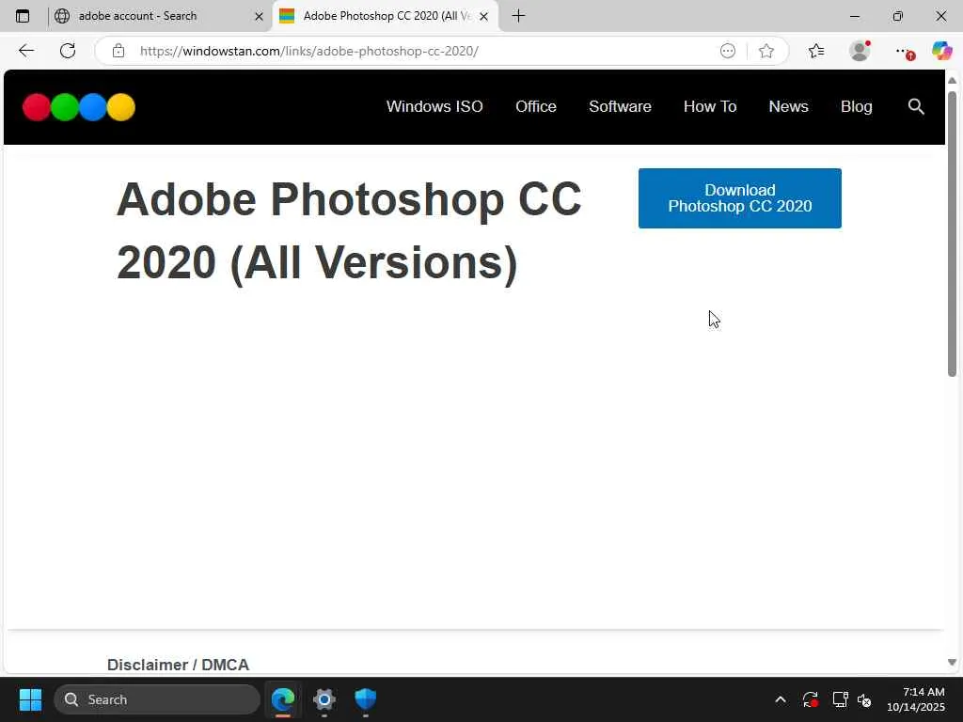Image resolution: width=963 pixels, height=722 pixels.
Task: Reload the page with refresh icon
Action: coord(68,51)
